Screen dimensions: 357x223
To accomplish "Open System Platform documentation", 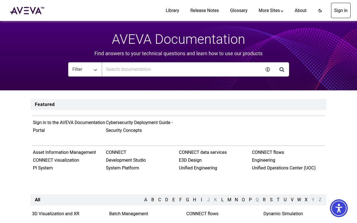I will pos(122,168).
